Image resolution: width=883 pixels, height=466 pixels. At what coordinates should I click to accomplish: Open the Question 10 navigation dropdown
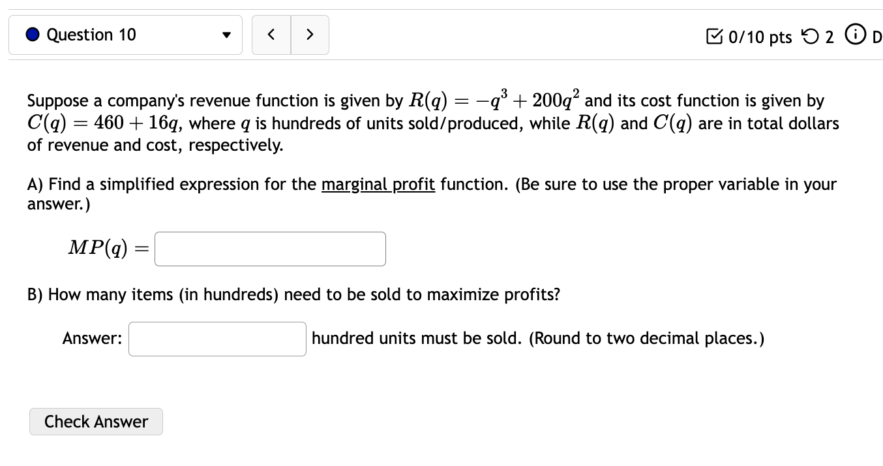coord(126,35)
